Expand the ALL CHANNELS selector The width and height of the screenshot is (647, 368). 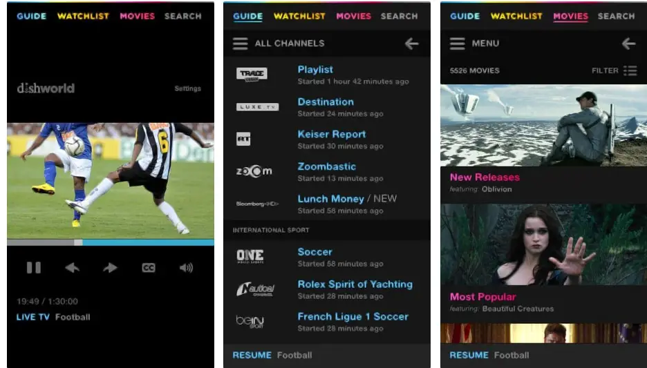pos(290,43)
